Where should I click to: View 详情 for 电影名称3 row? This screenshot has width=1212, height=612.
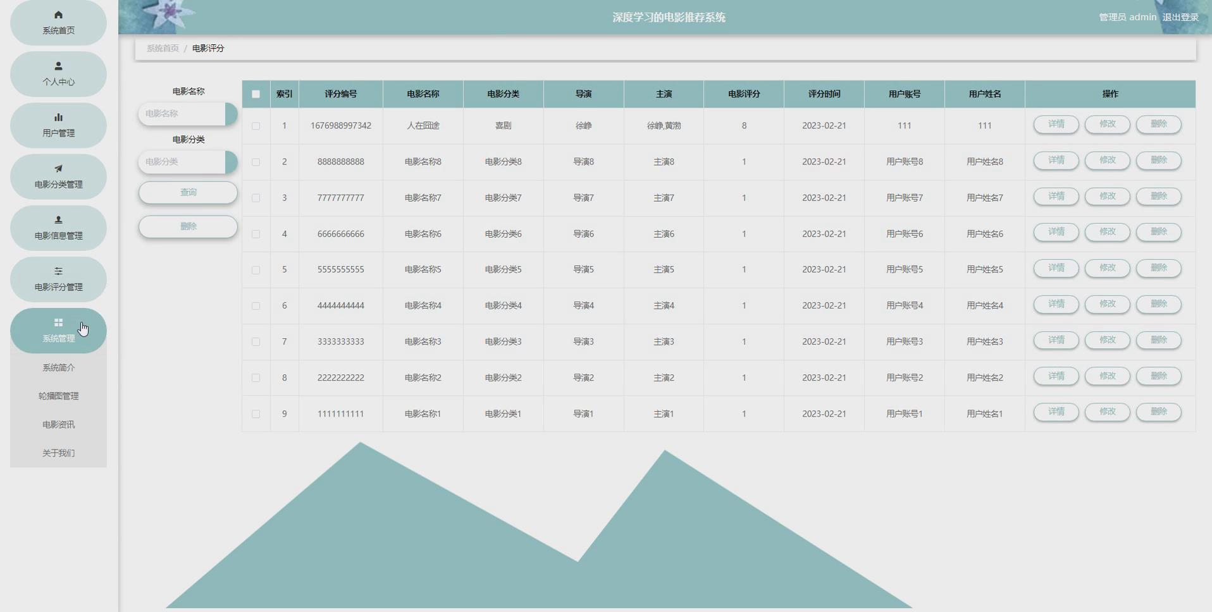[1056, 340]
